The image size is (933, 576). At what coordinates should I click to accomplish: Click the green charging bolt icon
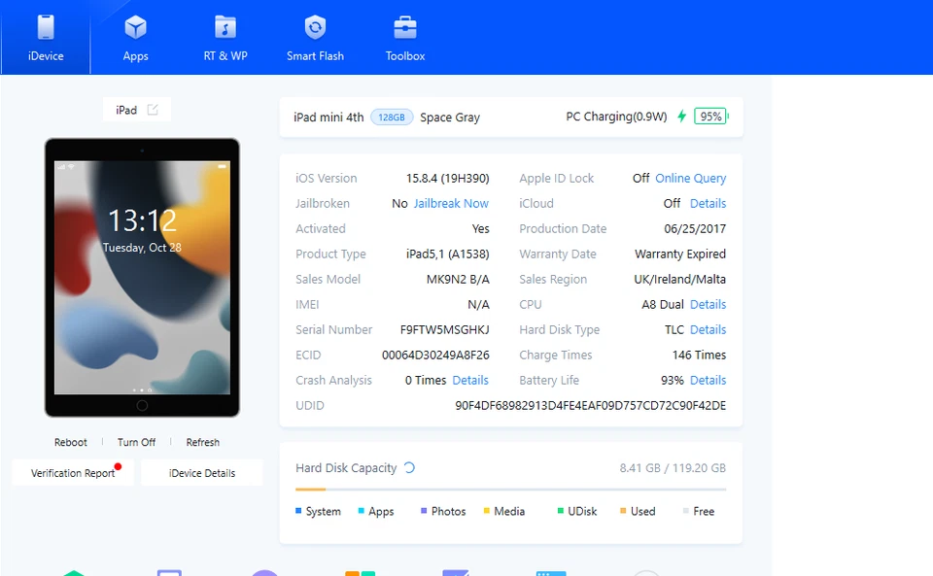click(x=682, y=117)
